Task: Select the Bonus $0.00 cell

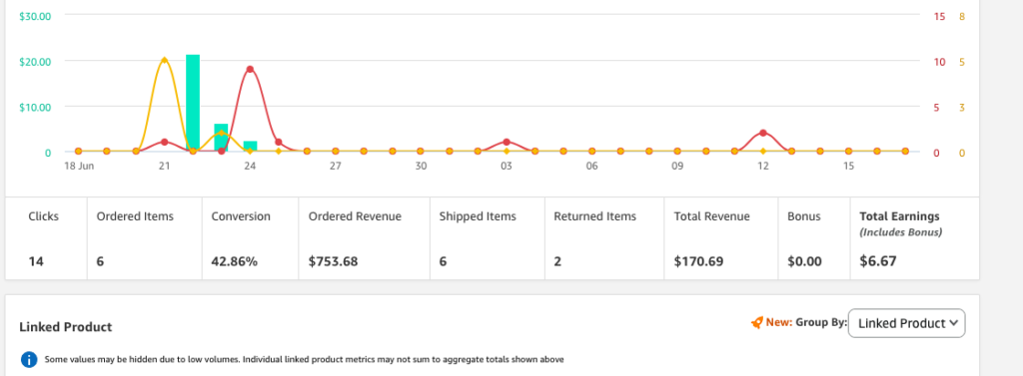Action: pos(814,238)
